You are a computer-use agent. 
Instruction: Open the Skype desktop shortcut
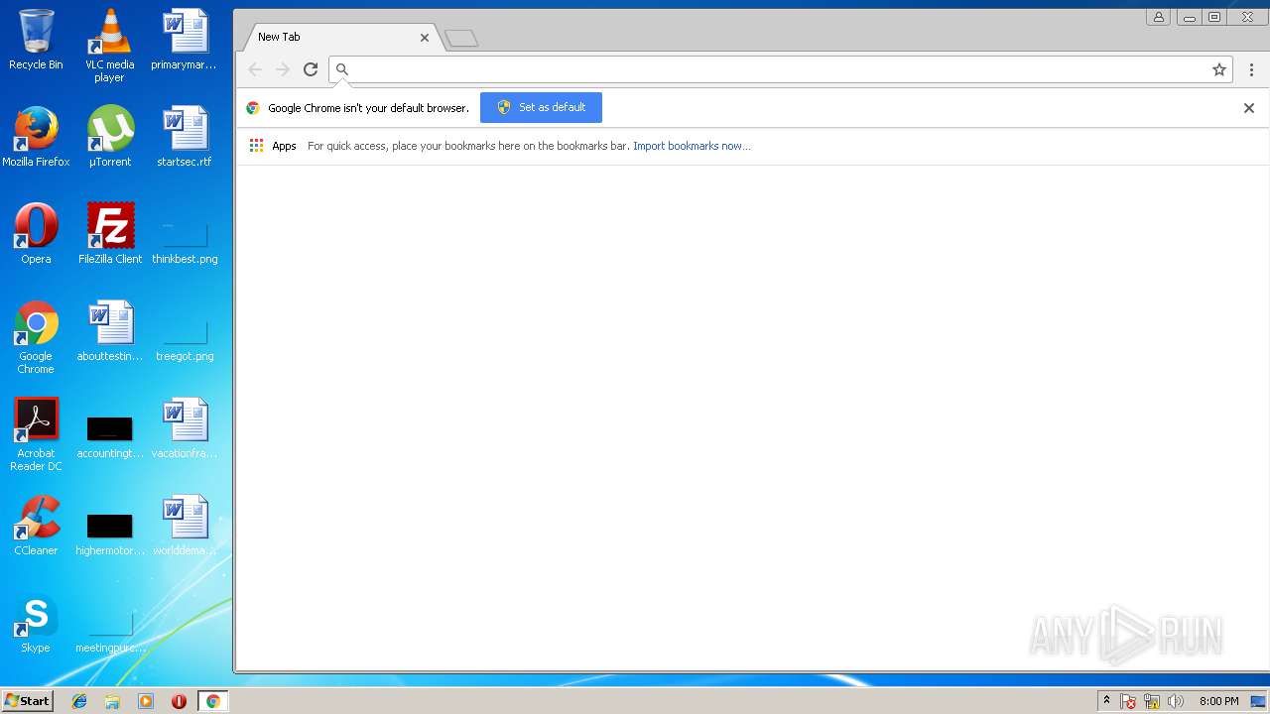point(36,623)
